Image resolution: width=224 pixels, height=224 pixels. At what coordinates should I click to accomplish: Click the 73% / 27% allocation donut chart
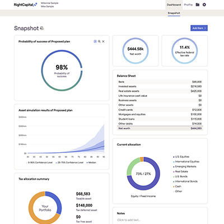[143, 174]
